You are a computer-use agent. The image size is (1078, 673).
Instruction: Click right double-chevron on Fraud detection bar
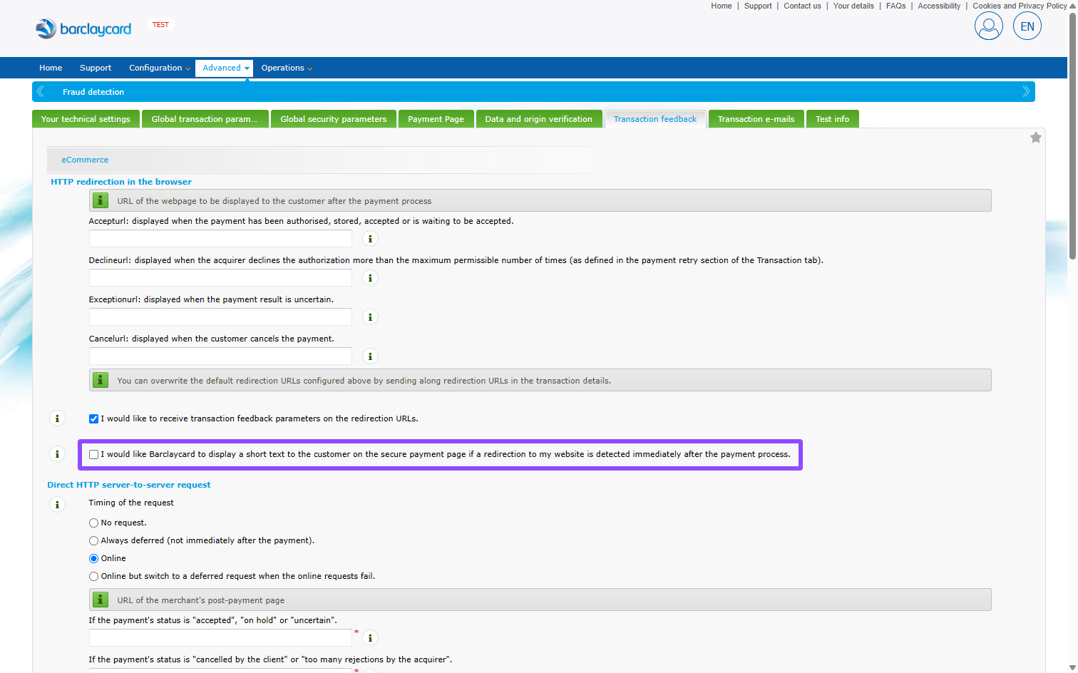click(x=1026, y=91)
